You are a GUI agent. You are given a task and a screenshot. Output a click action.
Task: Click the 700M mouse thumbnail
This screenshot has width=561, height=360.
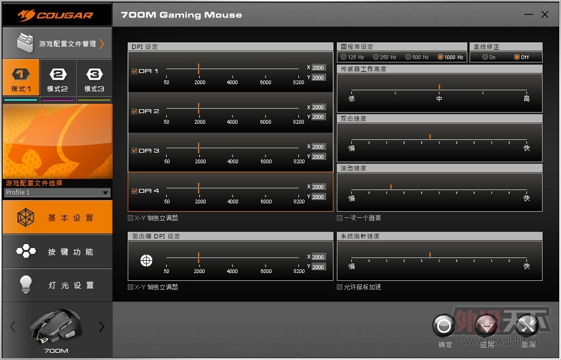click(56, 326)
